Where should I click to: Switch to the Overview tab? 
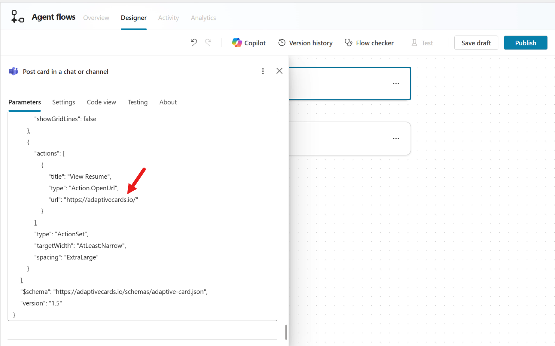click(96, 18)
